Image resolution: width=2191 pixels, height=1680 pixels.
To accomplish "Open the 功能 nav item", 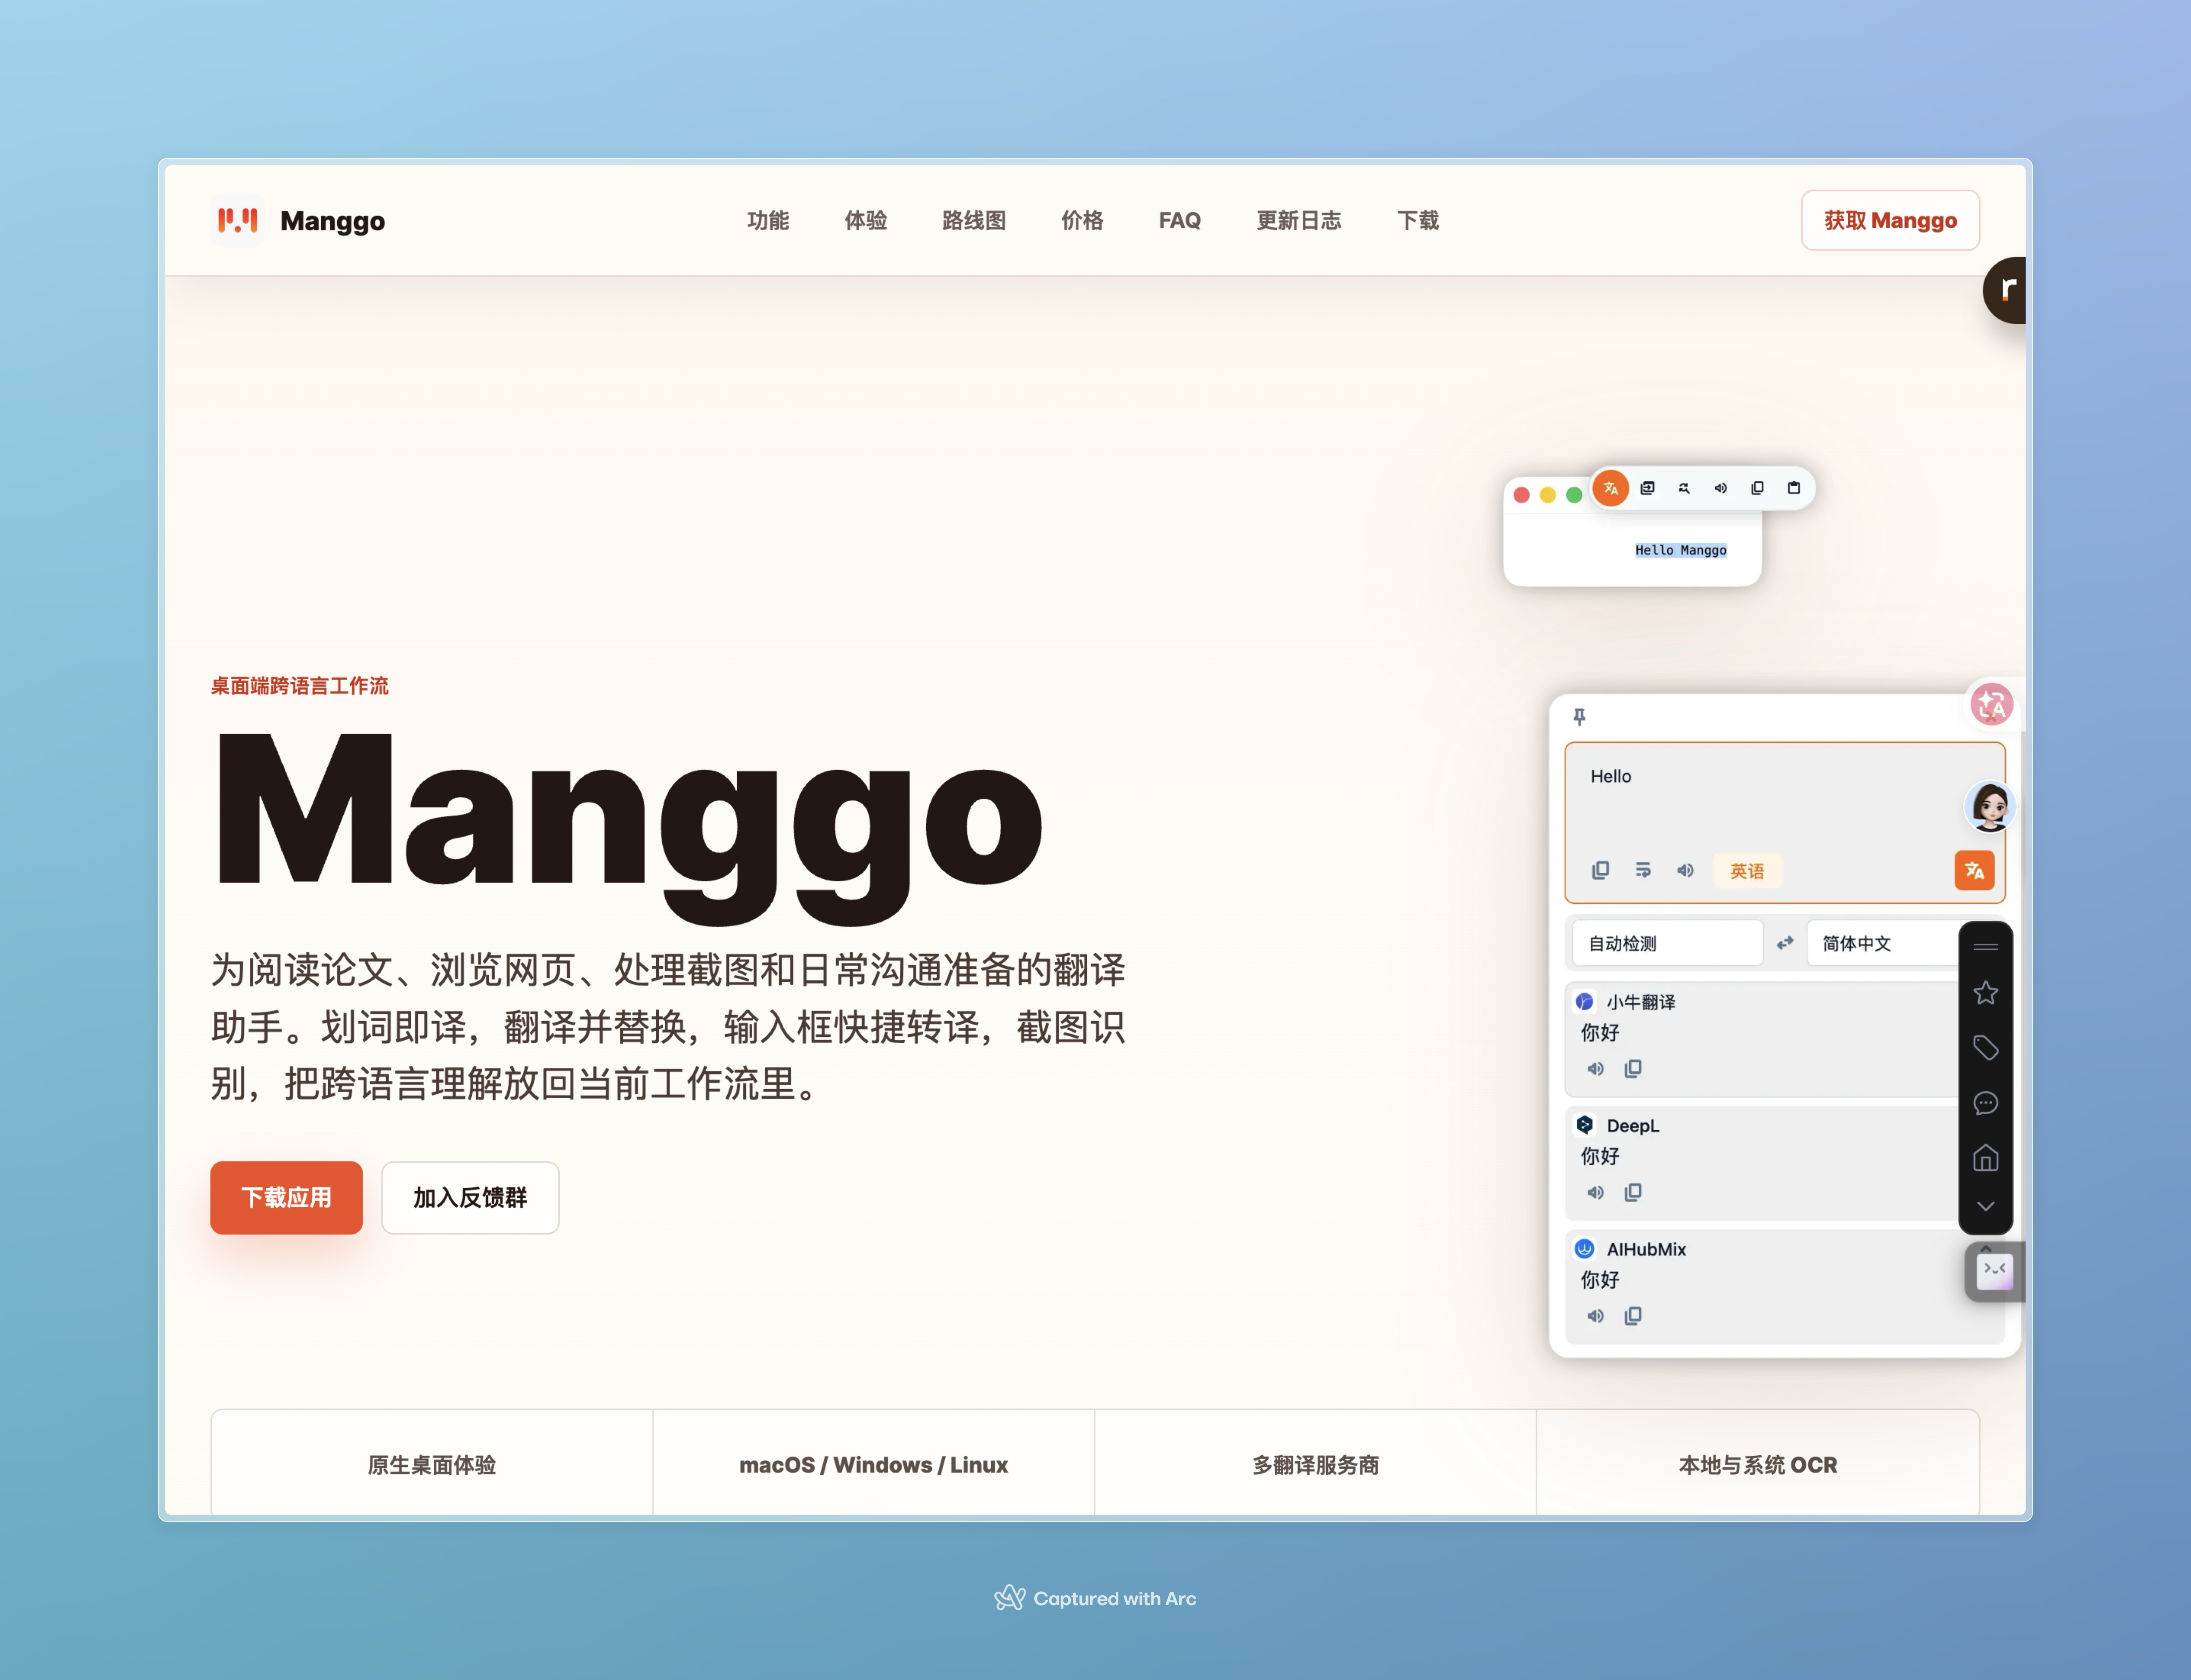I will pos(768,220).
